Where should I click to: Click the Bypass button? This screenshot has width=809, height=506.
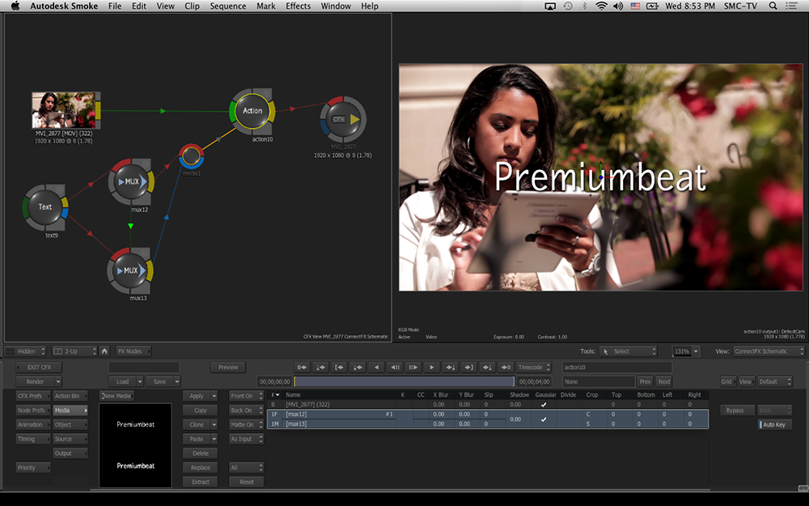(x=736, y=410)
